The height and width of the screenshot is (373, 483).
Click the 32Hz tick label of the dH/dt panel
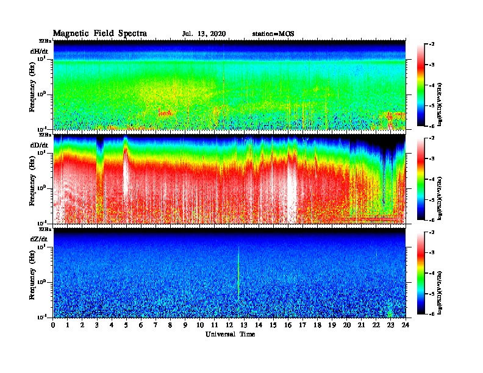45,41
